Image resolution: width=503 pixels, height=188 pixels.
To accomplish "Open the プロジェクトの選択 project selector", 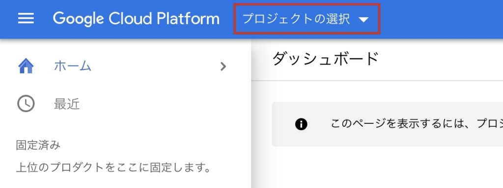I will [307, 19].
